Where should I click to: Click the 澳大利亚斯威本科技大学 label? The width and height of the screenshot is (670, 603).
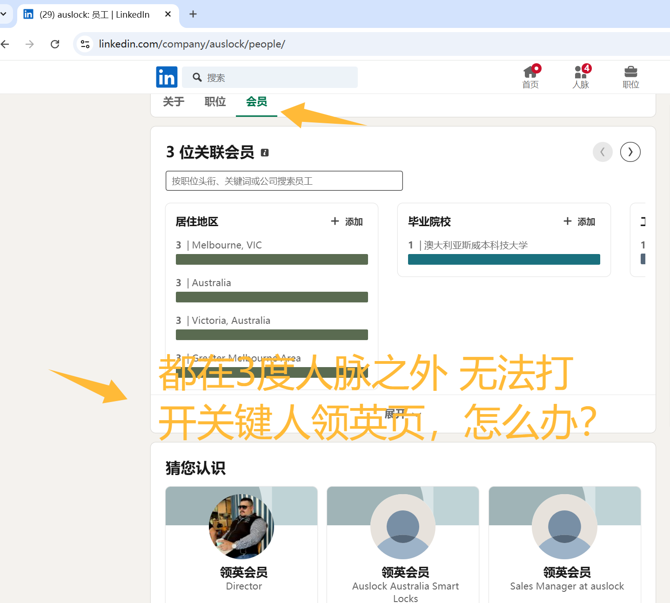coord(476,245)
